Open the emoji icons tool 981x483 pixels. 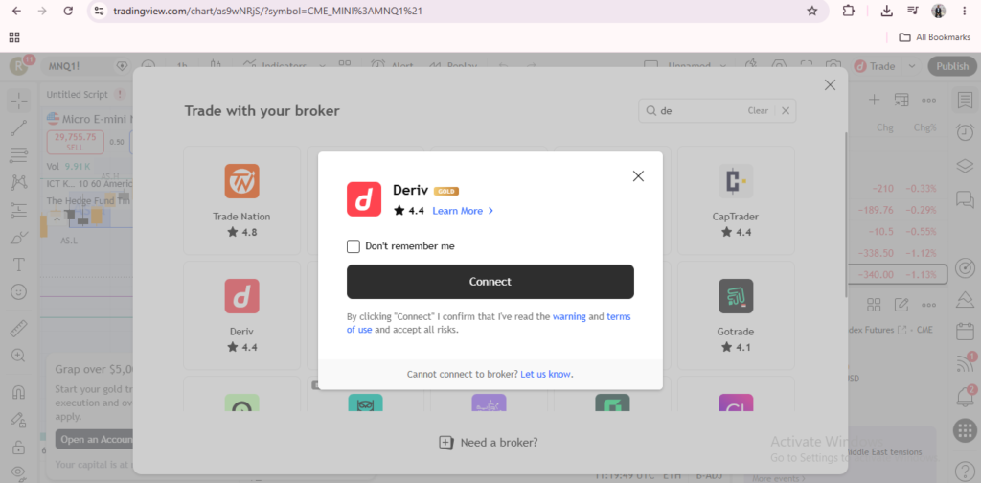pyautogui.click(x=19, y=292)
